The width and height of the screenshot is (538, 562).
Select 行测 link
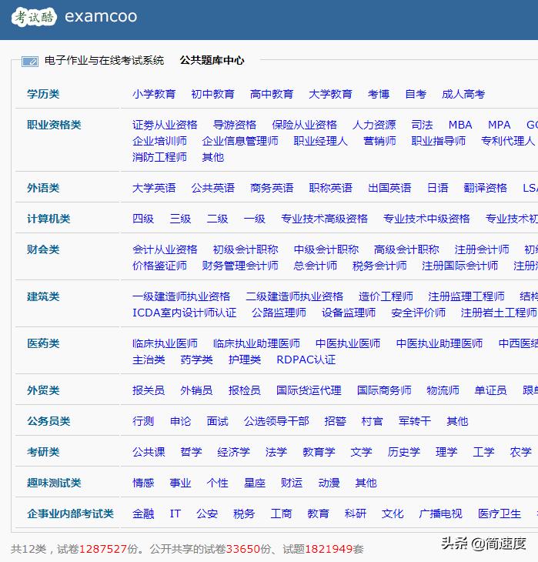(143, 422)
